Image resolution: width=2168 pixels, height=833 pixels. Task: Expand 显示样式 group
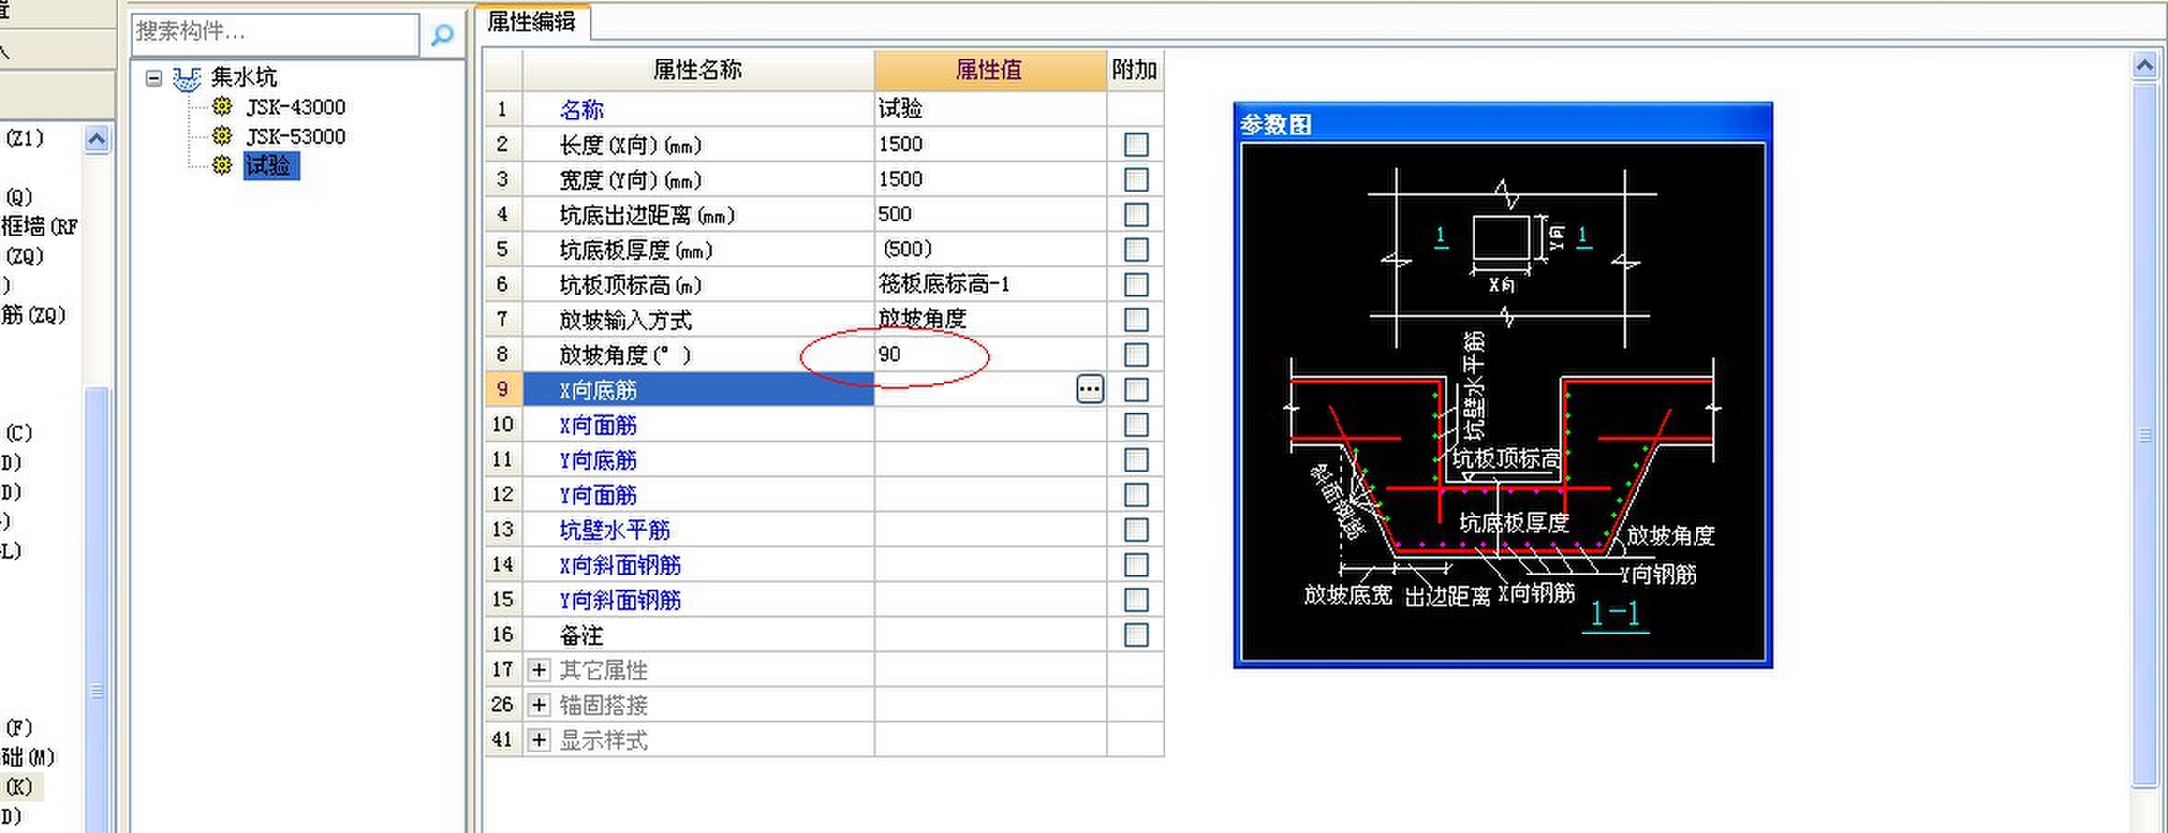coord(539,740)
